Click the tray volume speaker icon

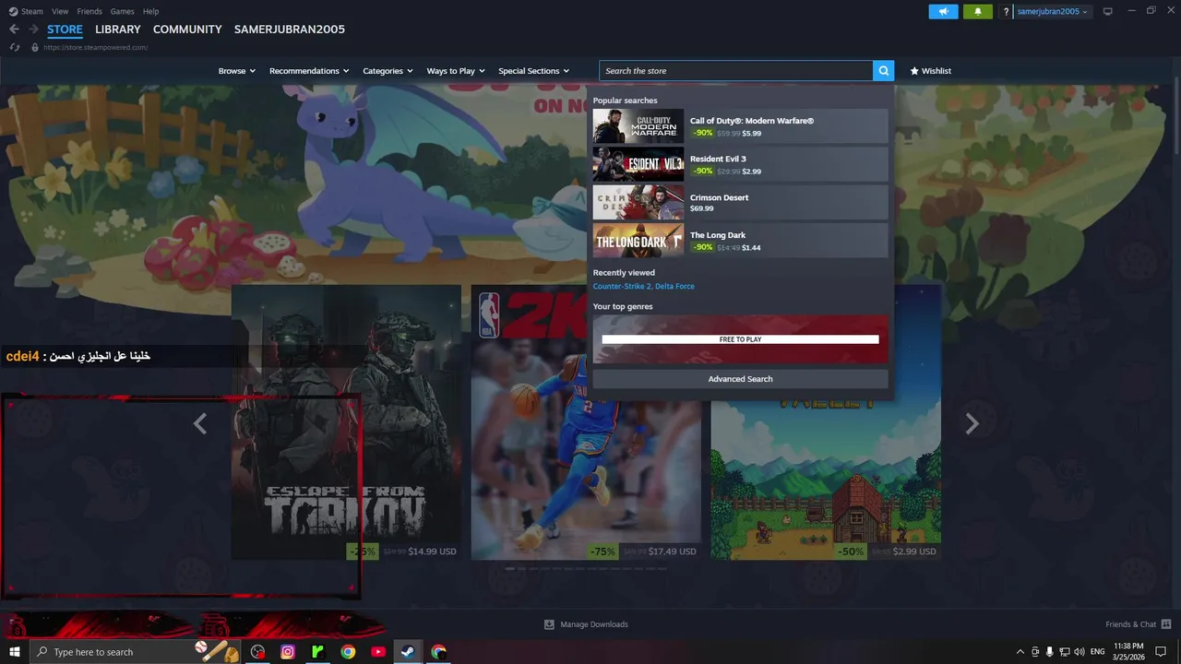coord(1079,652)
